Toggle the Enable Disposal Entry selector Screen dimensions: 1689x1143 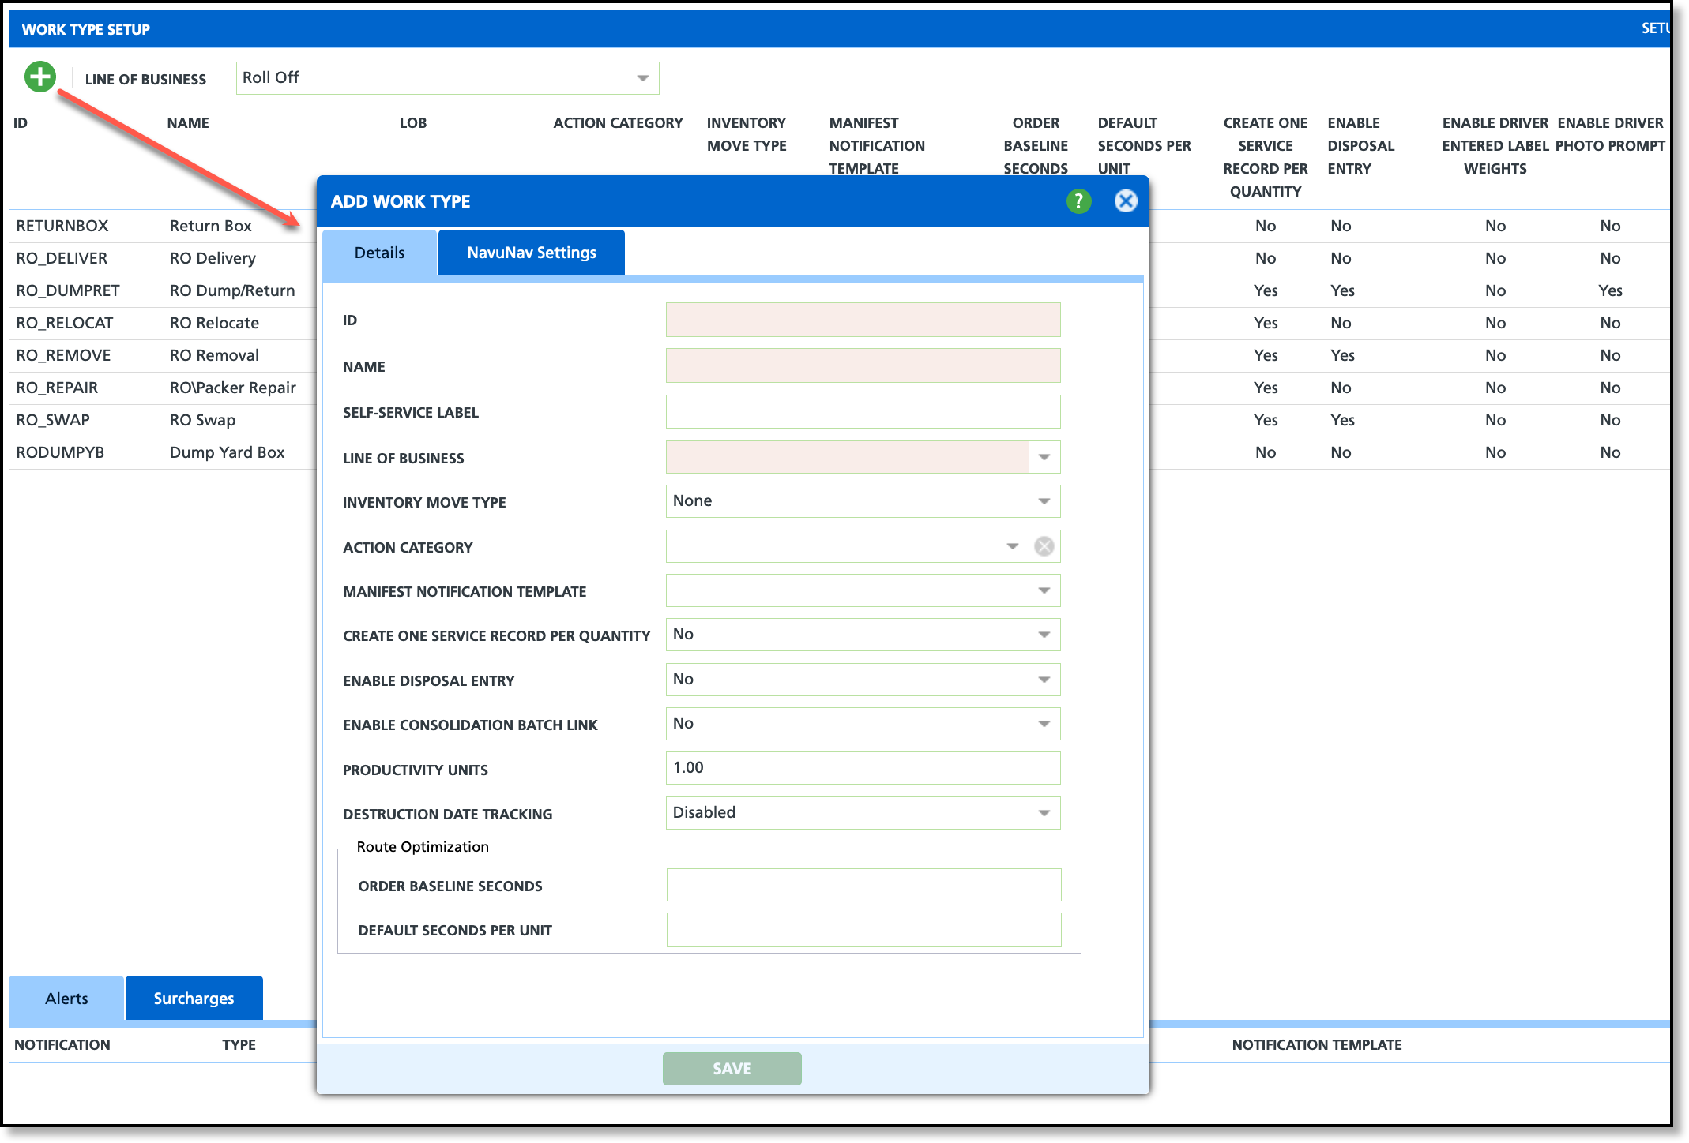pos(863,680)
